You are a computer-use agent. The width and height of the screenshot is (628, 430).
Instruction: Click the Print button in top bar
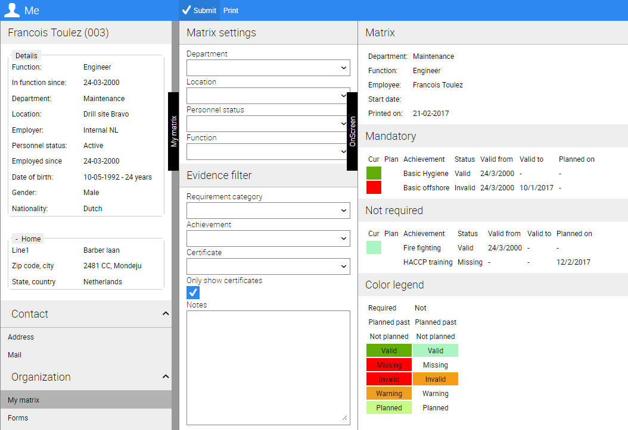[x=231, y=11]
